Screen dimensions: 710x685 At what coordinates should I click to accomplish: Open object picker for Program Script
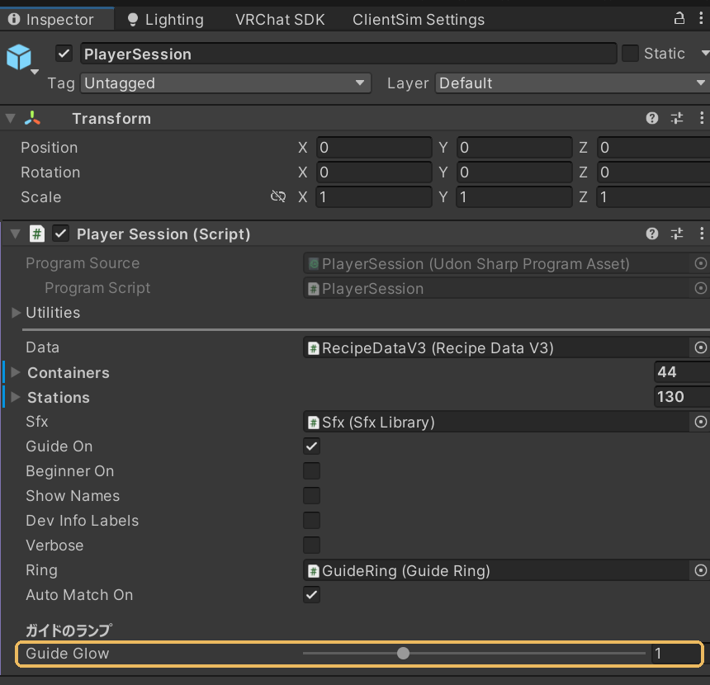click(700, 288)
